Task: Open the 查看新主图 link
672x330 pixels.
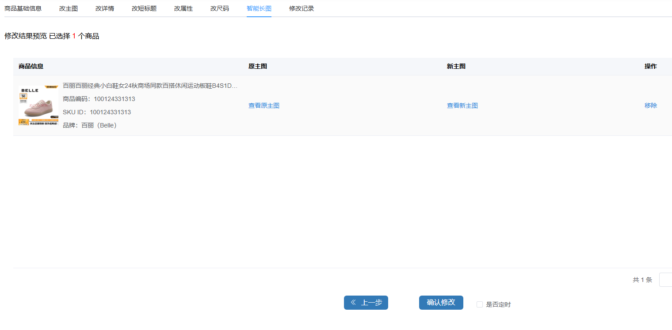Action: point(462,105)
